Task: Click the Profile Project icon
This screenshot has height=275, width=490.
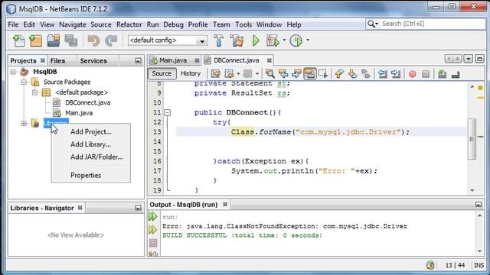Action: (x=296, y=40)
